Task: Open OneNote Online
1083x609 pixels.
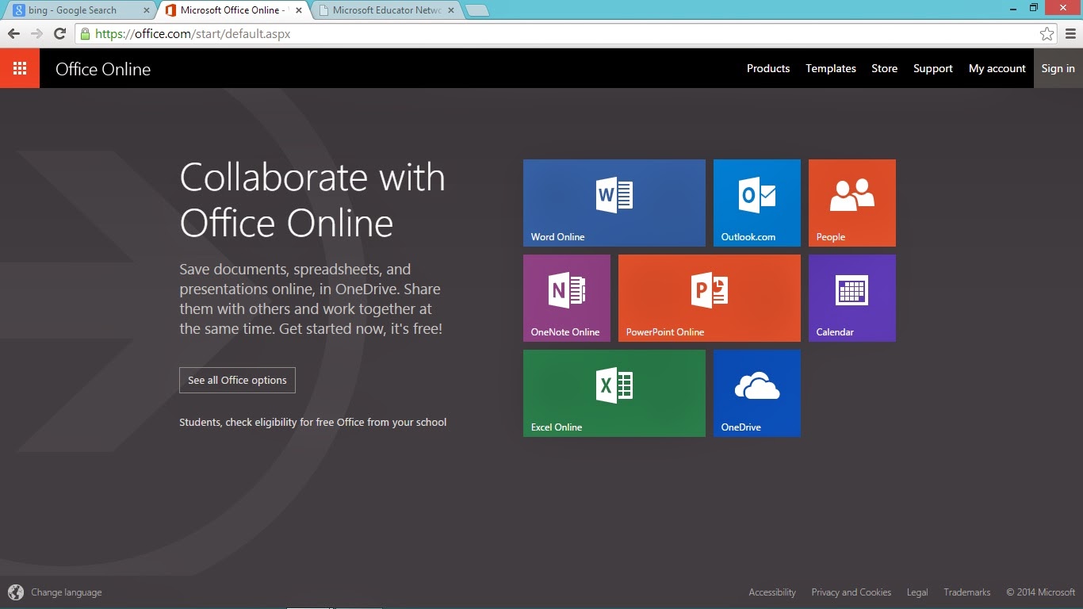Action: (566, 297)
